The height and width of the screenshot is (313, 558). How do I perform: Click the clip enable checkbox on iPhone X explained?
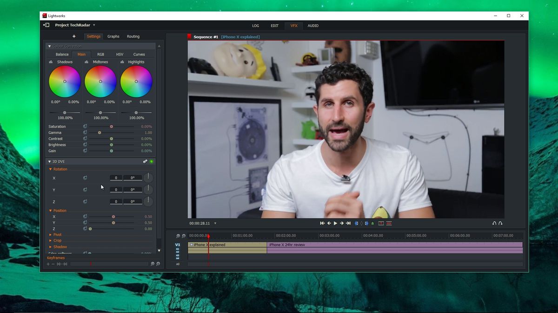tap(191, 244)
